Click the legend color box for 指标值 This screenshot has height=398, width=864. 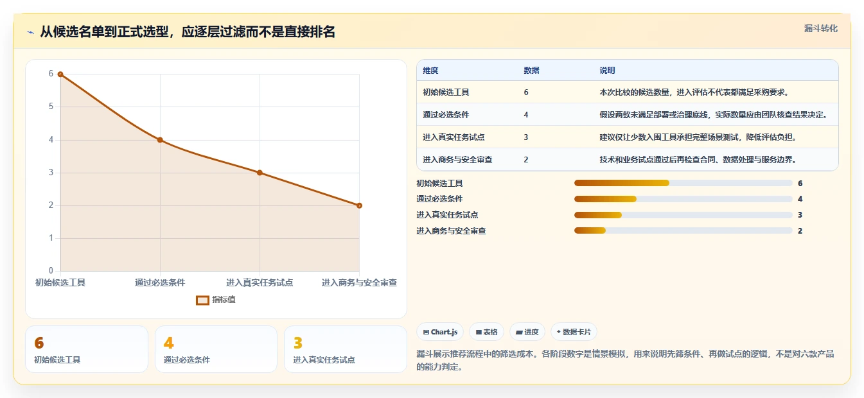click(x=202, y=300)
